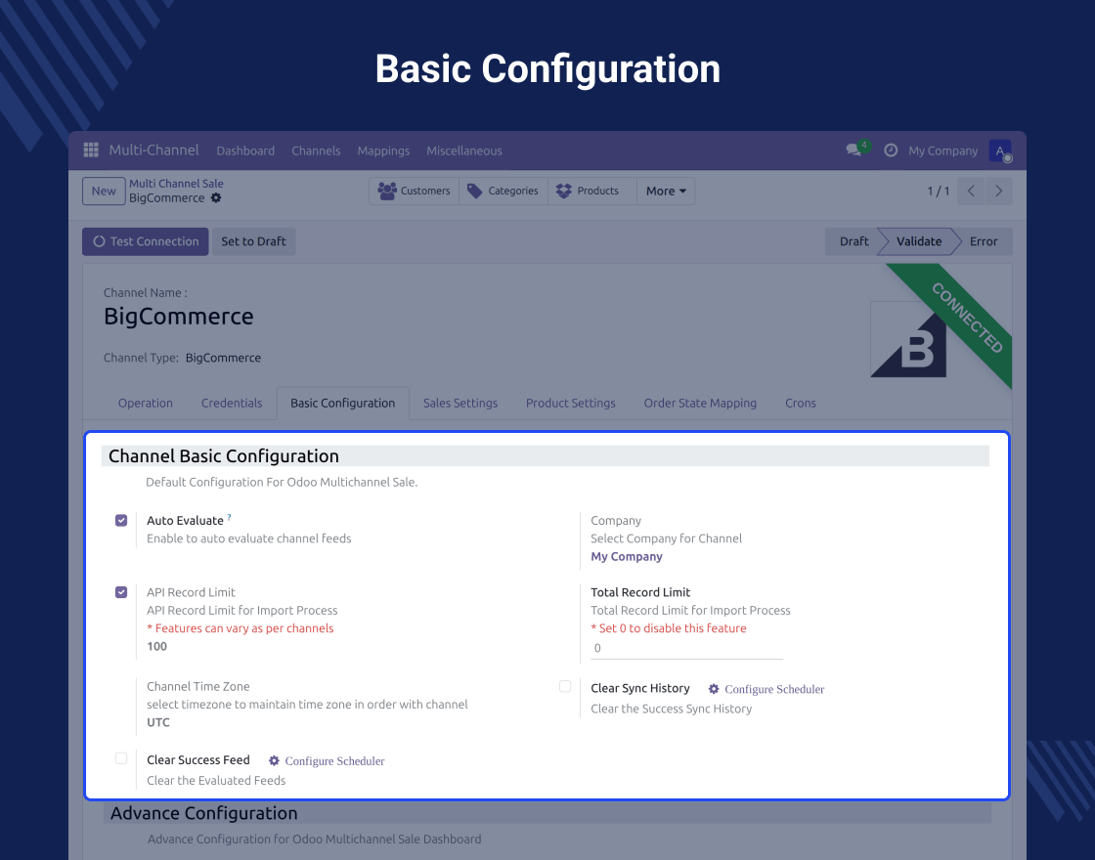Open the Dashboard menu
Screen dimensions: 1095x860
245,150
